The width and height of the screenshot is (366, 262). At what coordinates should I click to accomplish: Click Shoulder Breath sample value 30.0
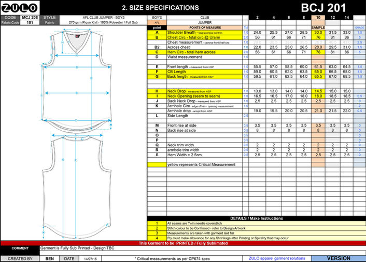pos(318,33)
